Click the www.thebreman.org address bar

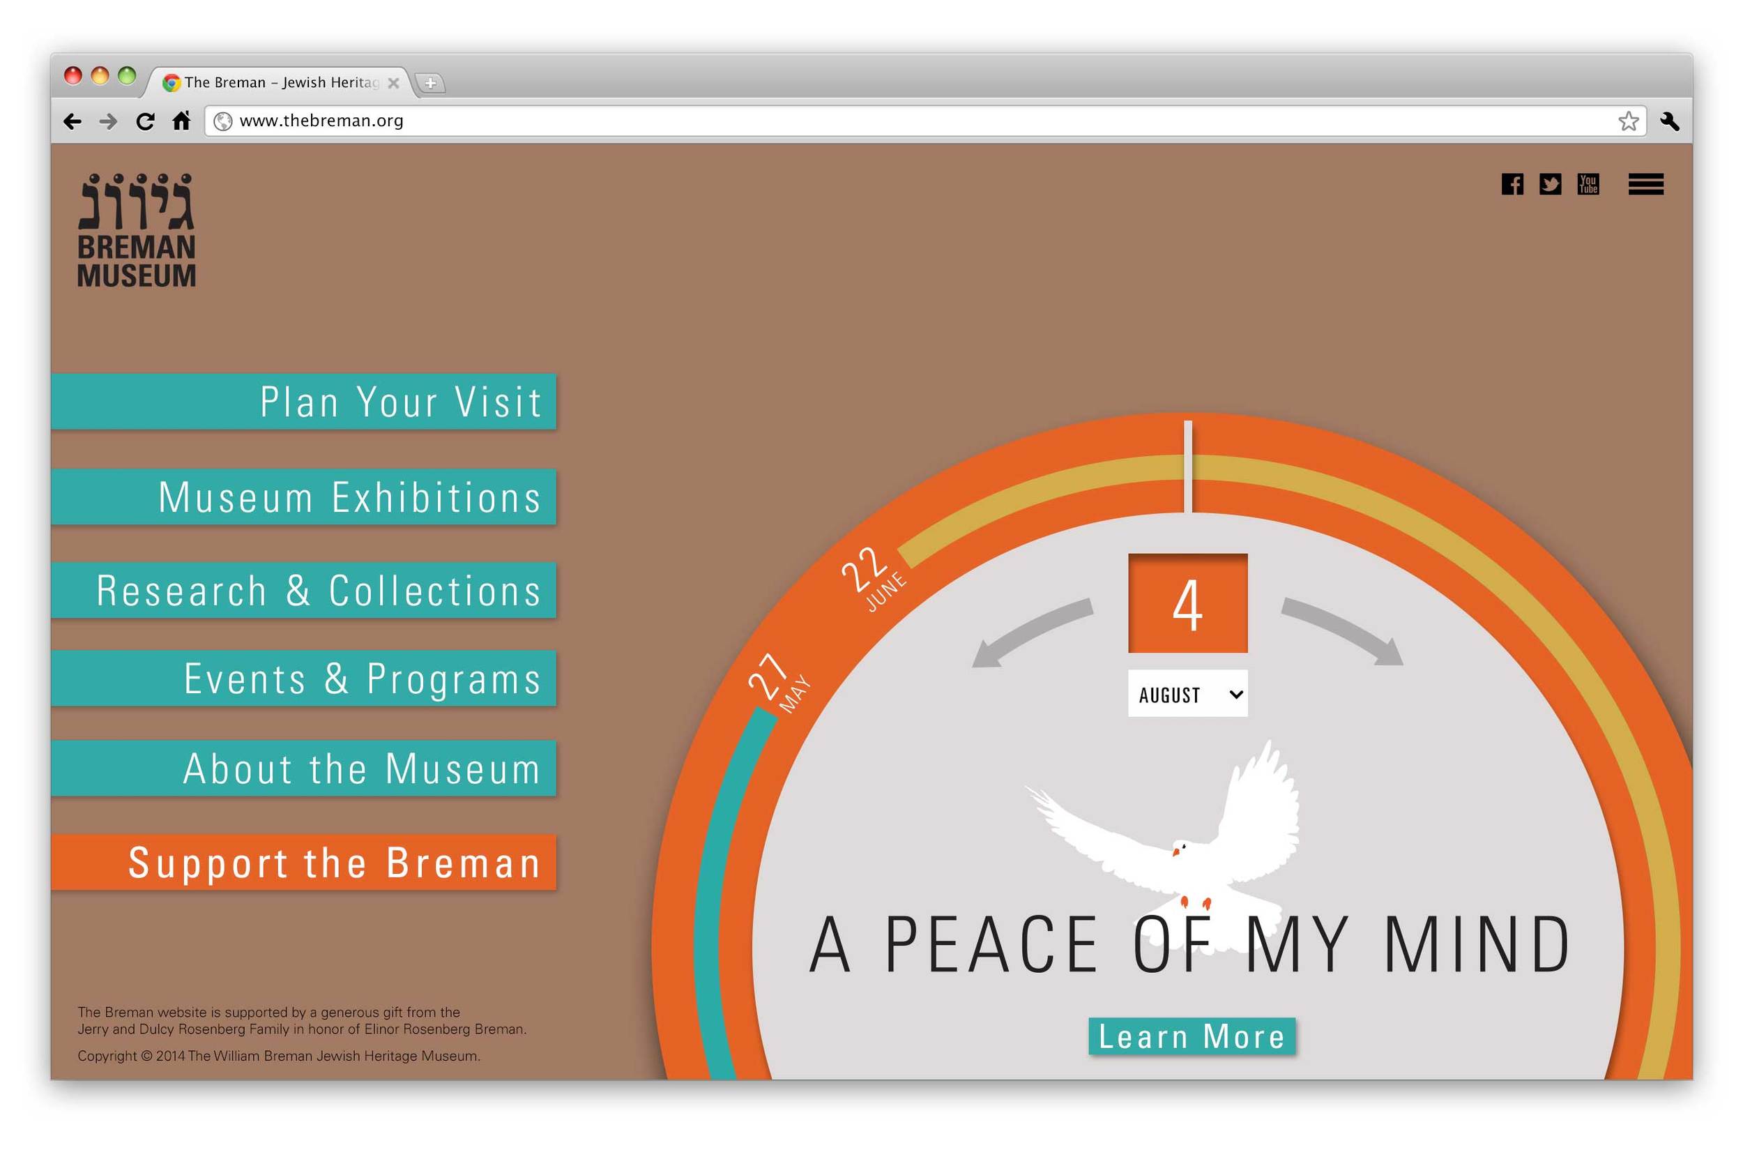(924, 121)
